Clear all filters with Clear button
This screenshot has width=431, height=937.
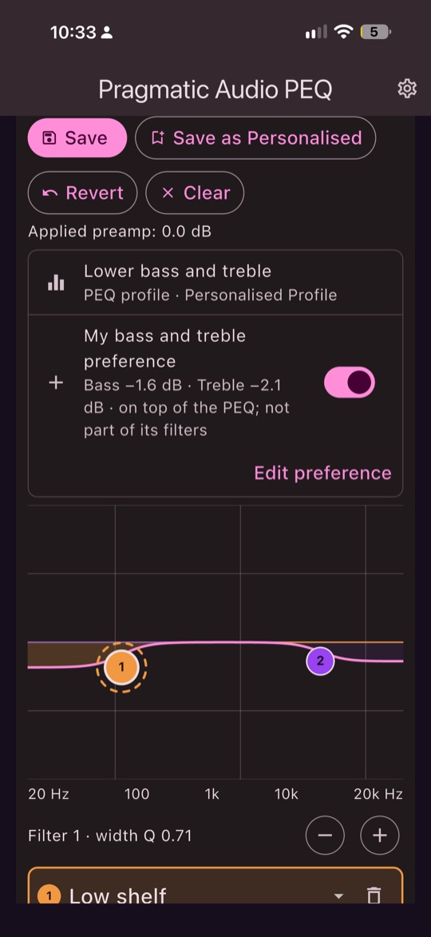(x=195, y=193)
